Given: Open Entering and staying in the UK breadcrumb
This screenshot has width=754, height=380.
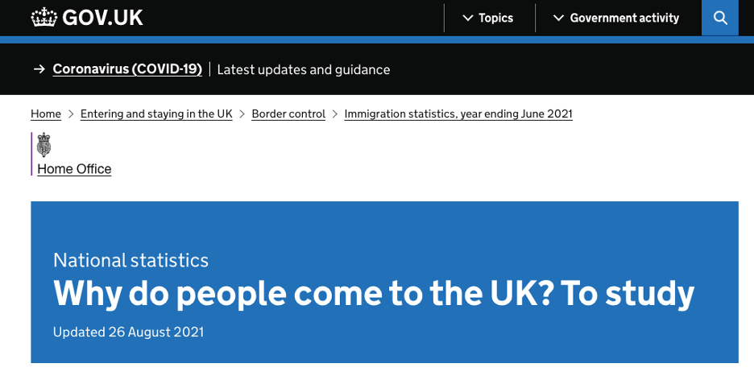Looking at the screenshot, I should [x=156, y=114].
